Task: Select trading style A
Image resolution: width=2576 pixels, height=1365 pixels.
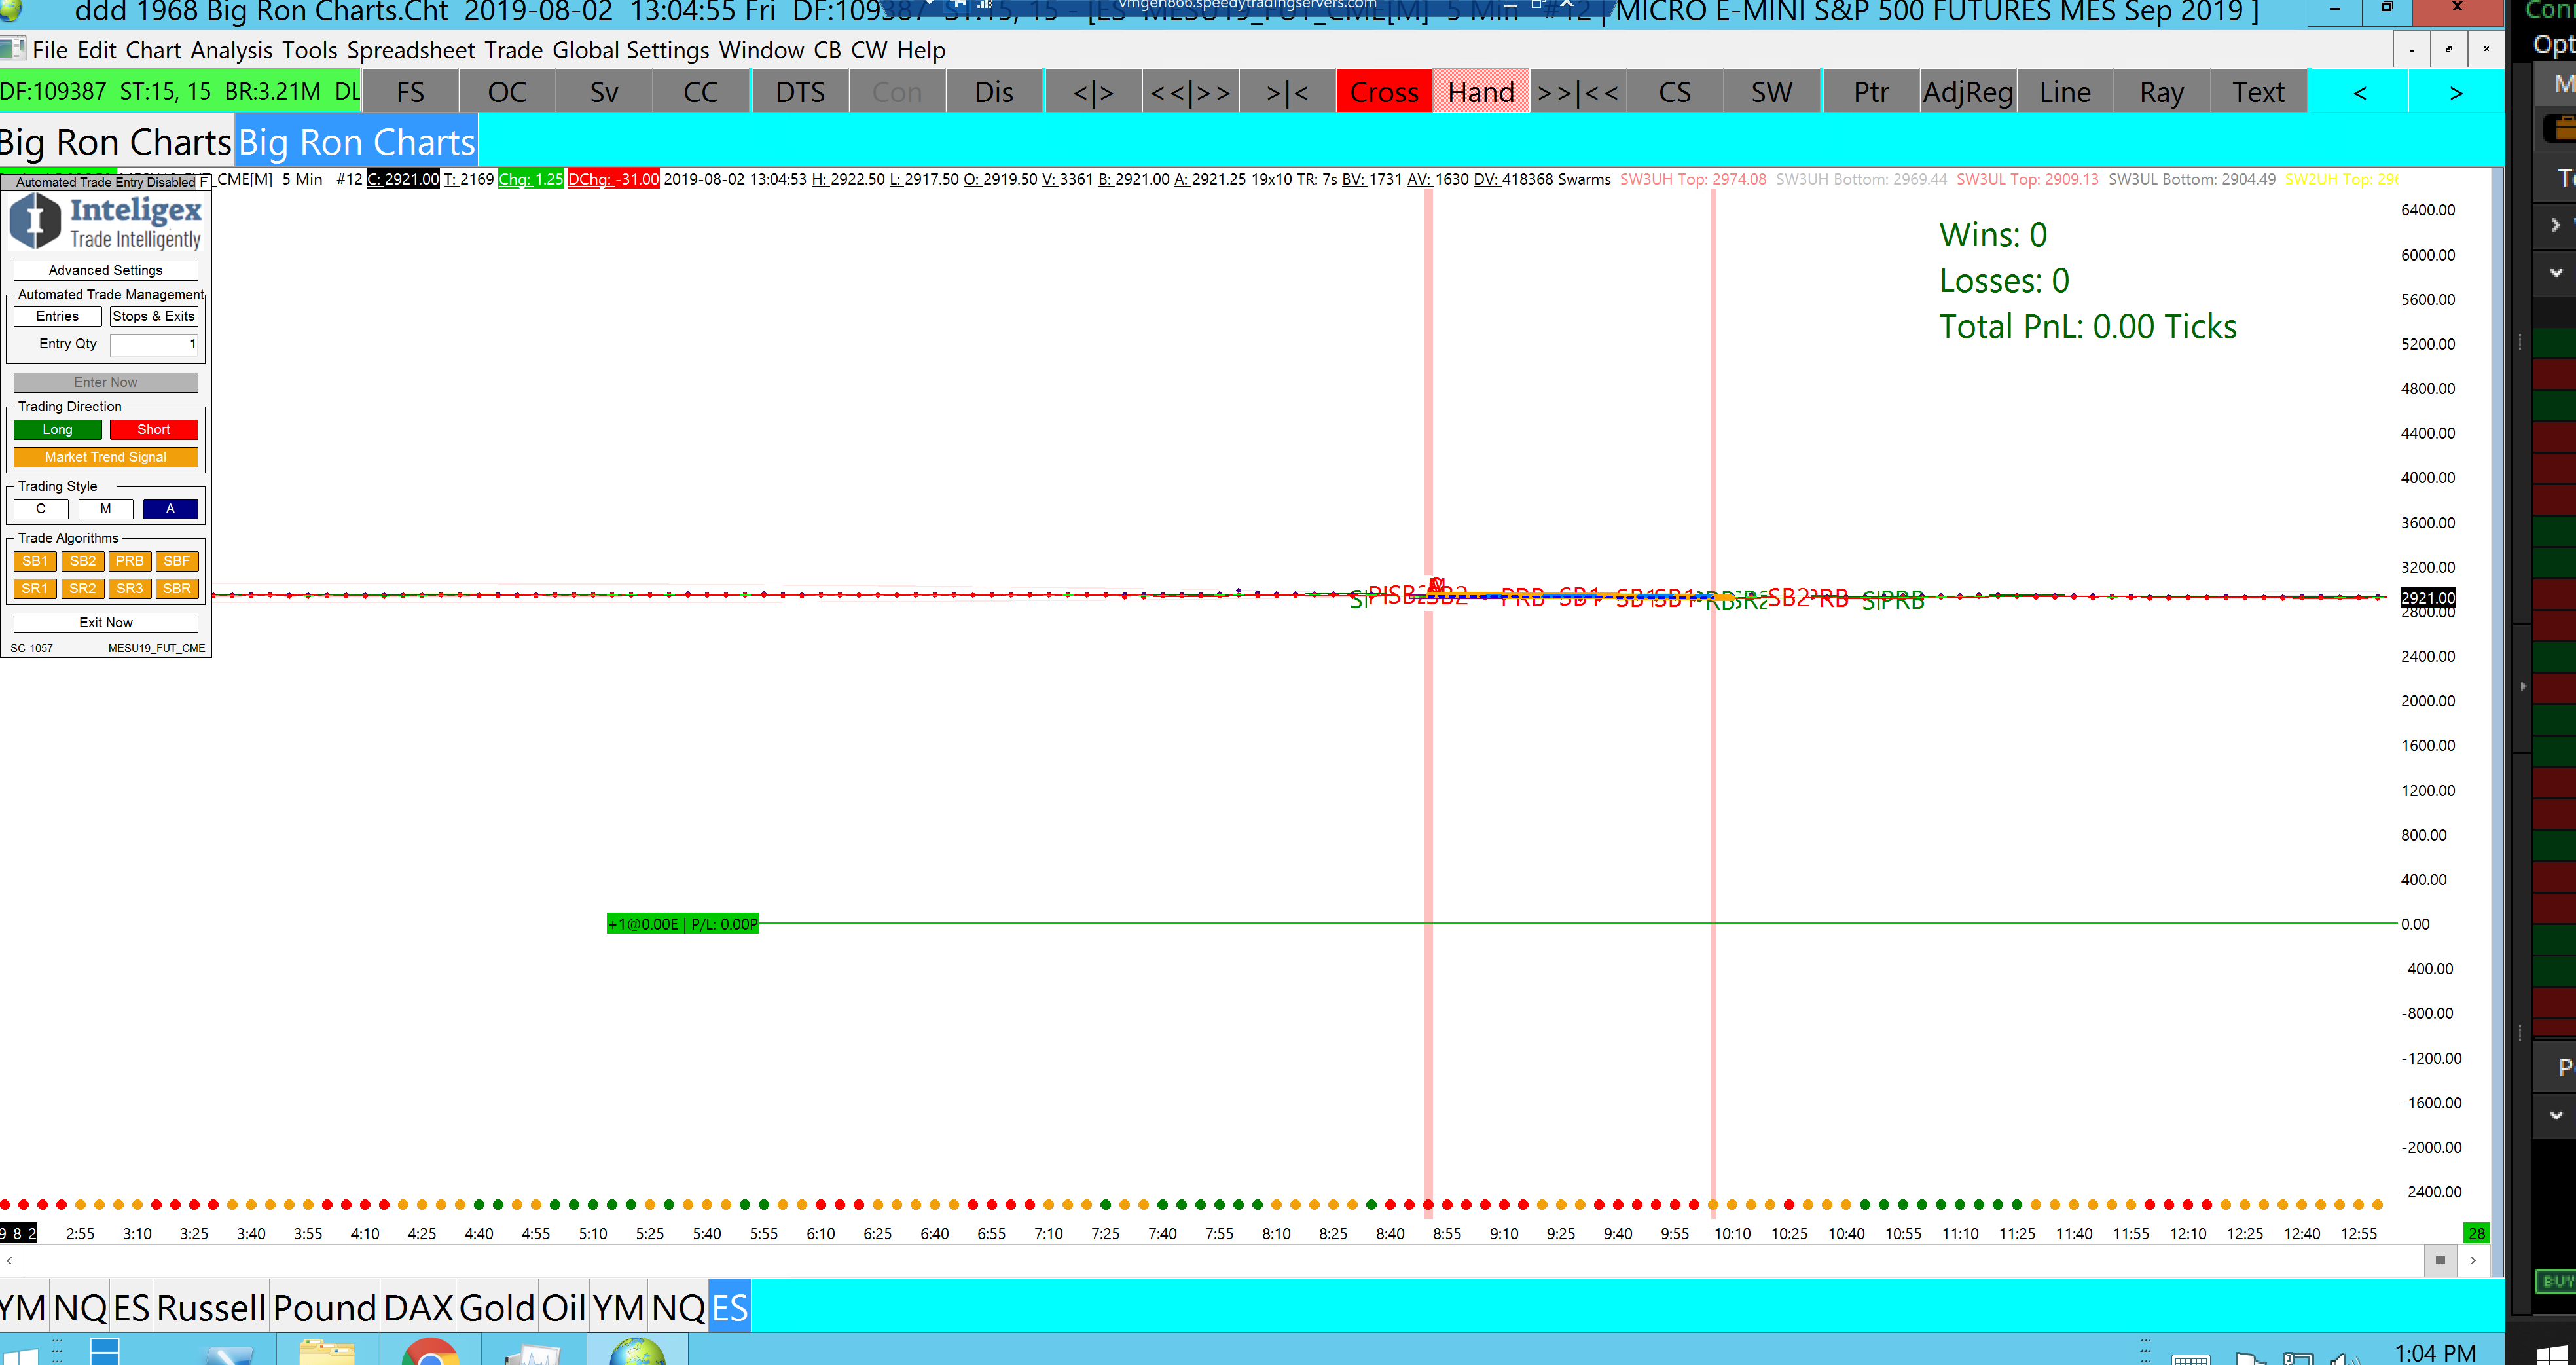Action: pyautogui.click(x=170, y=509)
